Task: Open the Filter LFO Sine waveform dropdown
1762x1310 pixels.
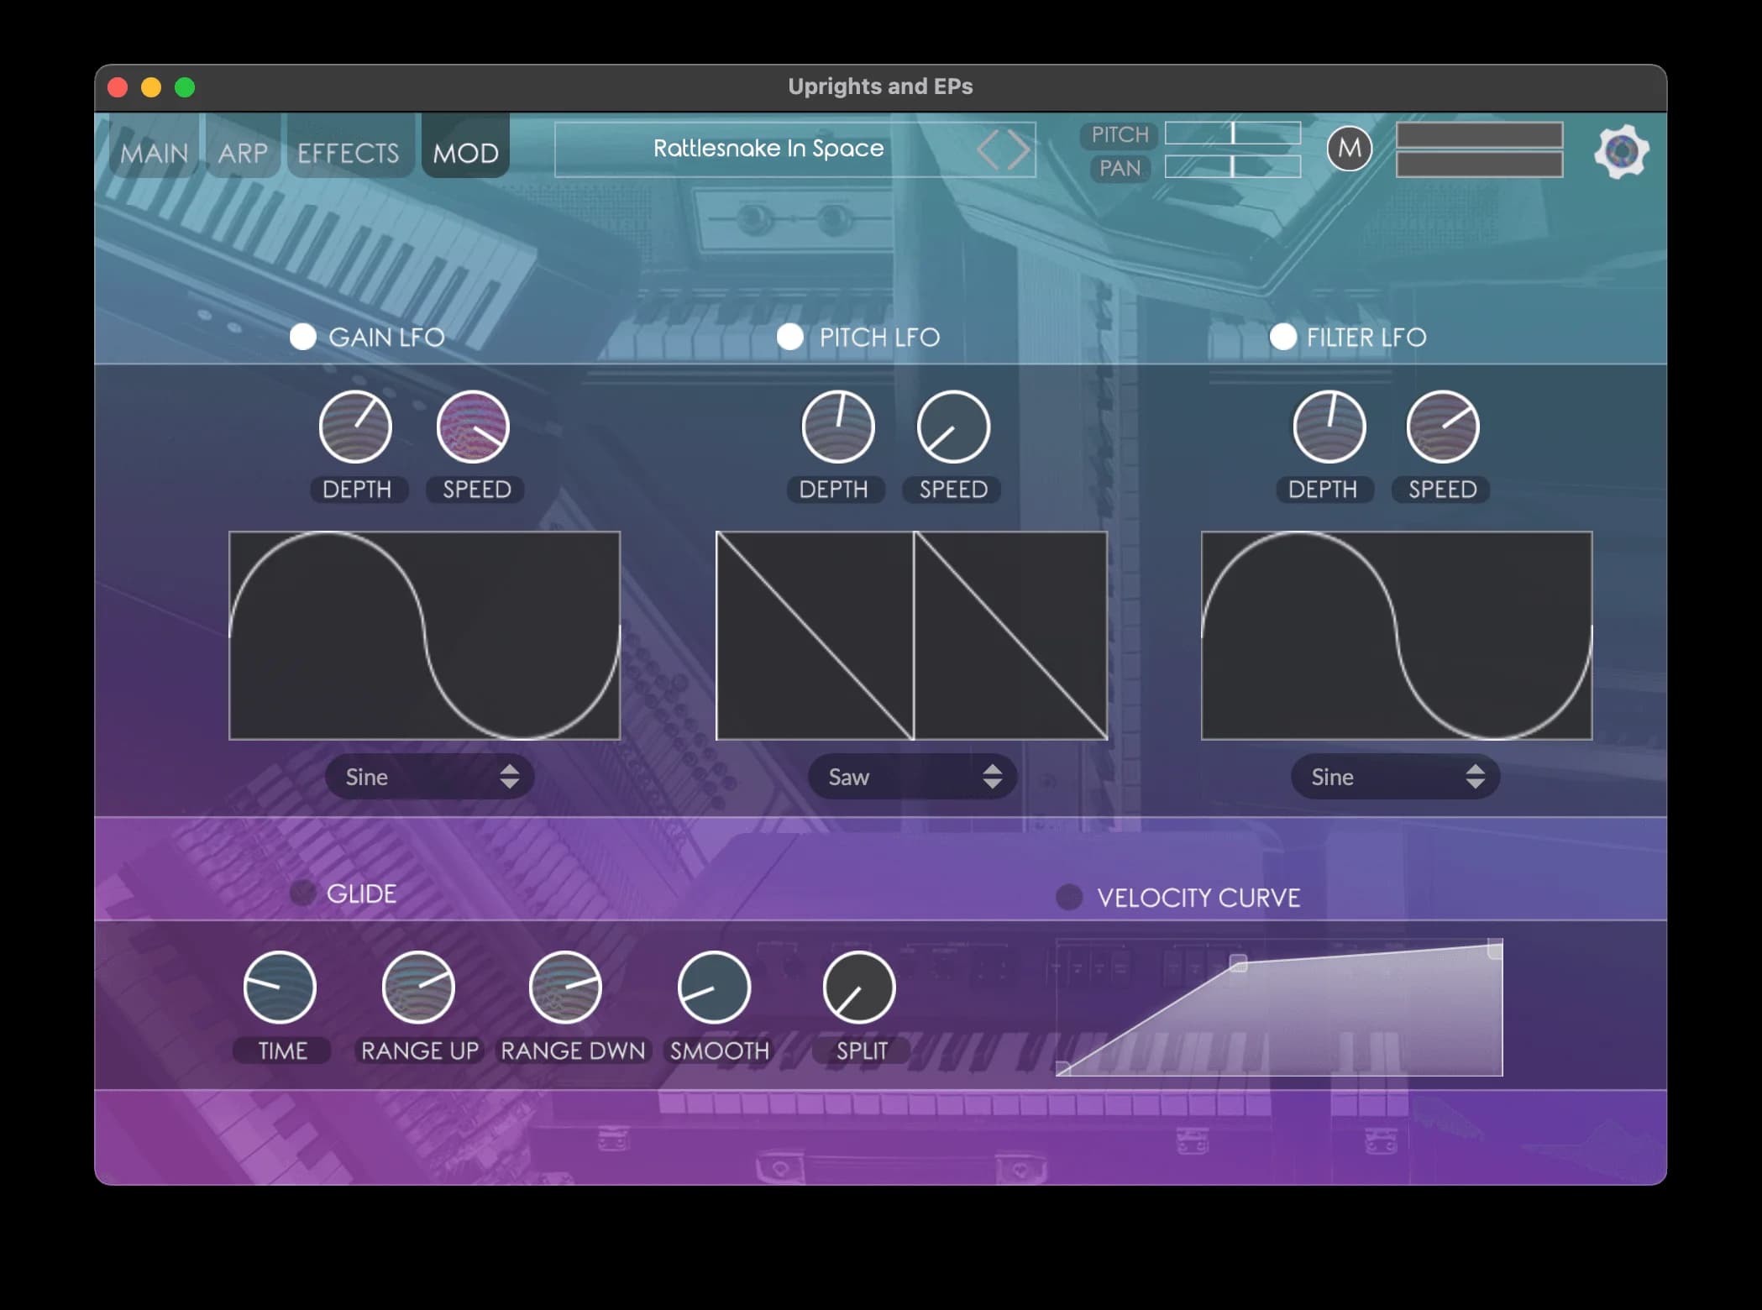Action: pyautogui.click(x=1394, y=777)
